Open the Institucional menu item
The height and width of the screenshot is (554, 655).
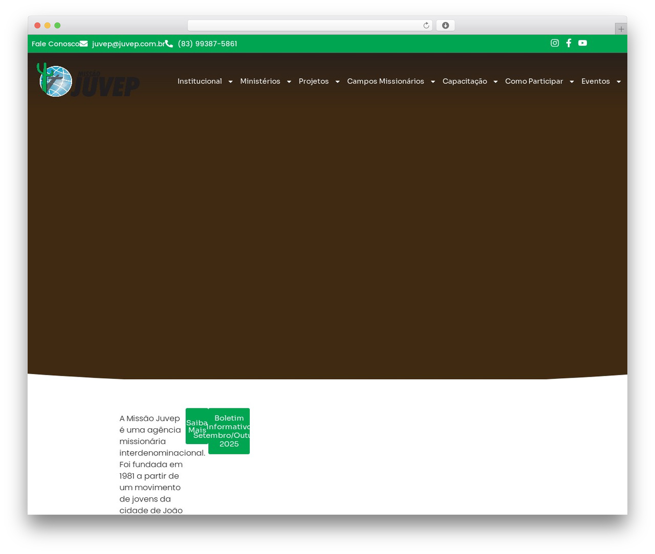(x=200, y=81)
